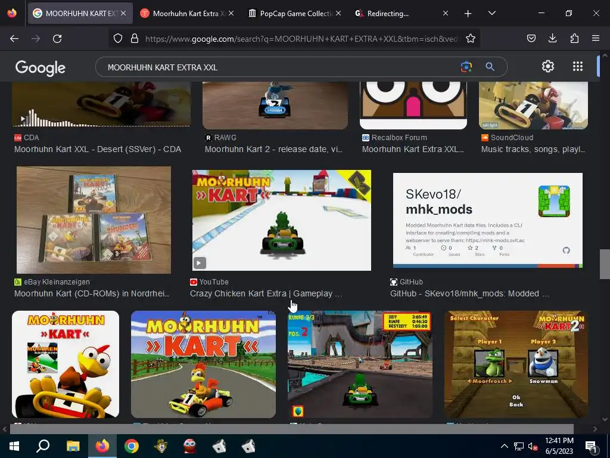The image size is (610, 458).
Task: Click the site padlock security icon
Action: pyautogui.click(x=135, y=38)
